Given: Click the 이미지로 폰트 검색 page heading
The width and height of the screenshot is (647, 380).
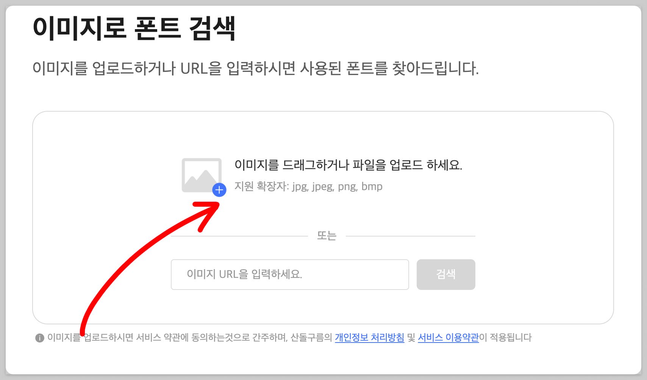Looking at the screenshot, I should tap(134, 28).
